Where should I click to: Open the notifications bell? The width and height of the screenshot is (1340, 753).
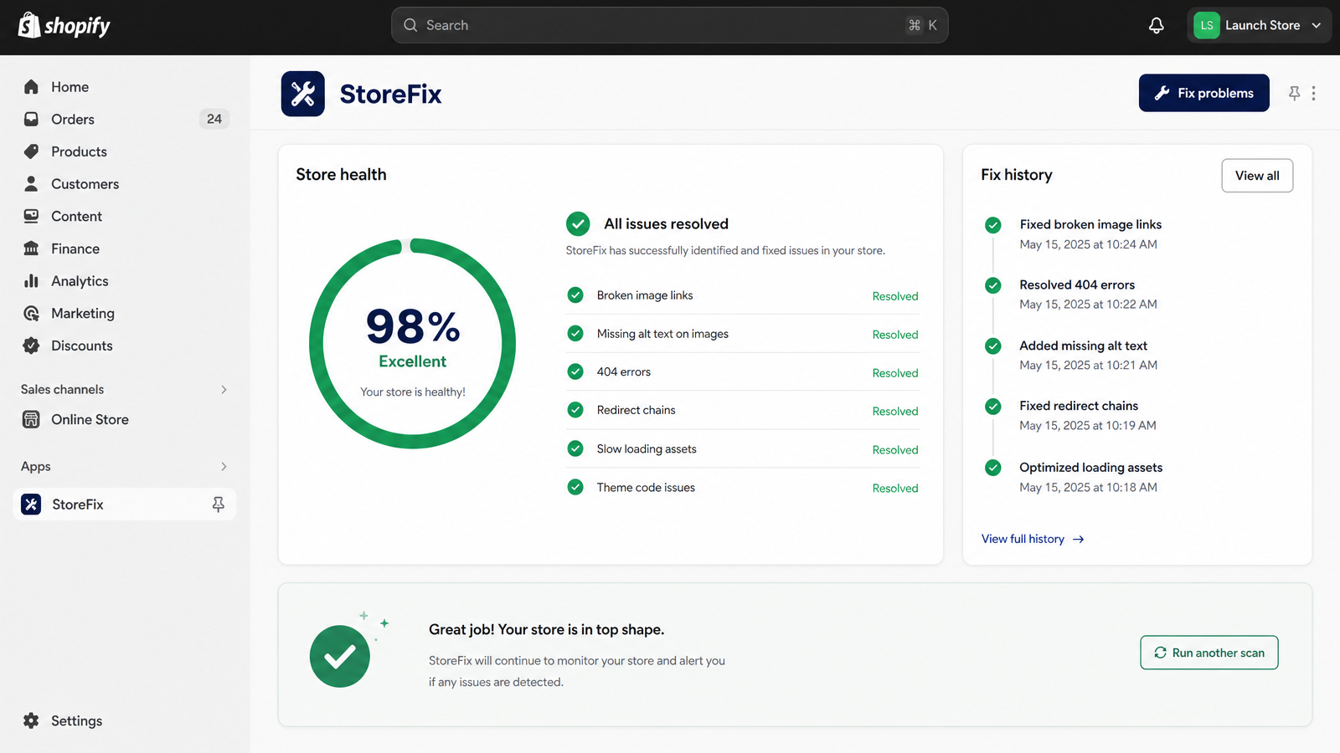click(x=1156, y=25)
